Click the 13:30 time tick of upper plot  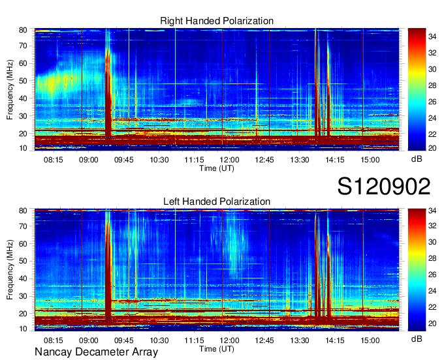click(x=300, y=160)
